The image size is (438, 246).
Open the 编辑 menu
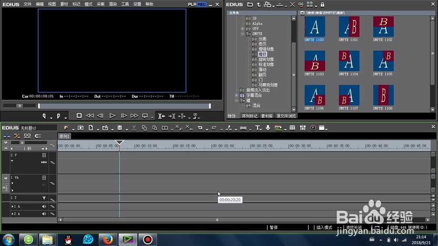(40, 4)
